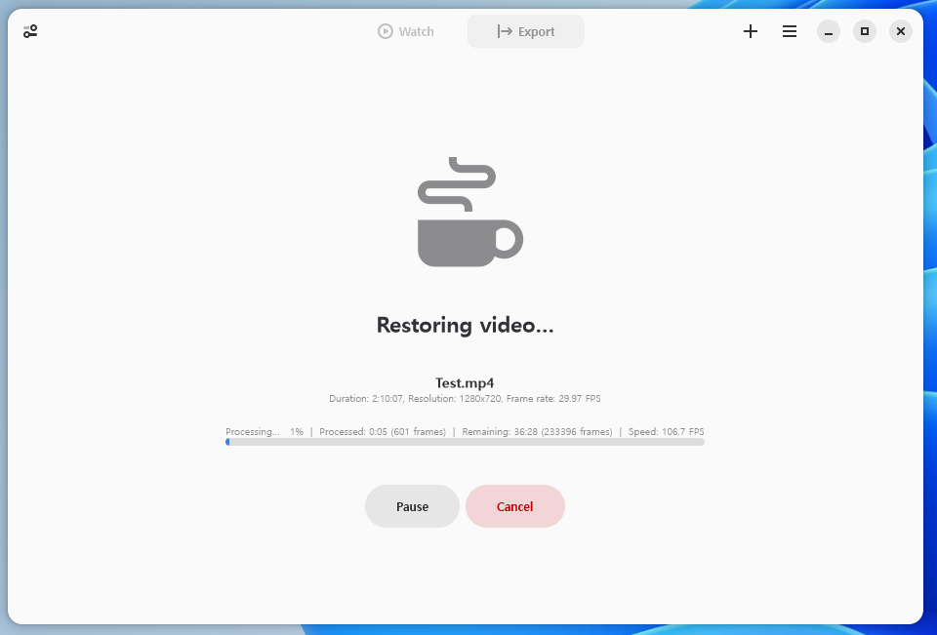Click the Processing 1% status text
The image size is (937, 635).
click(264, 431)
